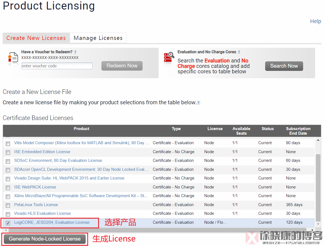Click Generate Node-Locked License button
The width and height of the screenshot is (324, 246).
45,239
